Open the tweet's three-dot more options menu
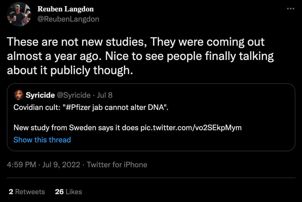Viewport: 302px width, 202px height. point(291,9)
